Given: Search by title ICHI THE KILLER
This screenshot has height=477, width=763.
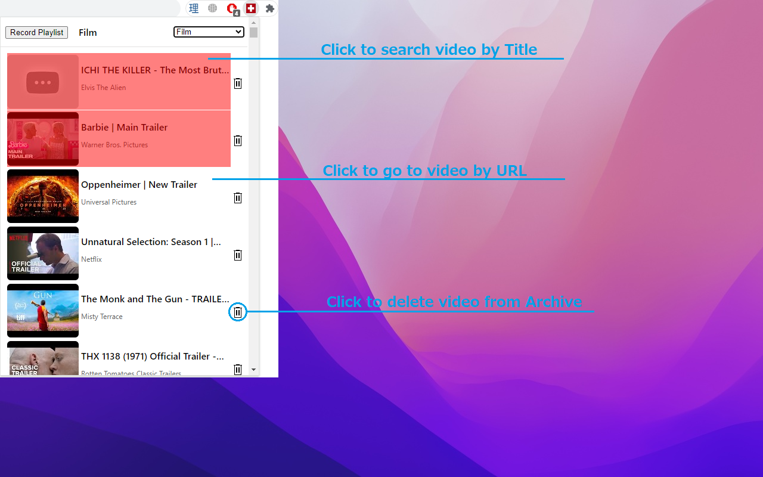Looking at the screenshot, I should [155, 70].
